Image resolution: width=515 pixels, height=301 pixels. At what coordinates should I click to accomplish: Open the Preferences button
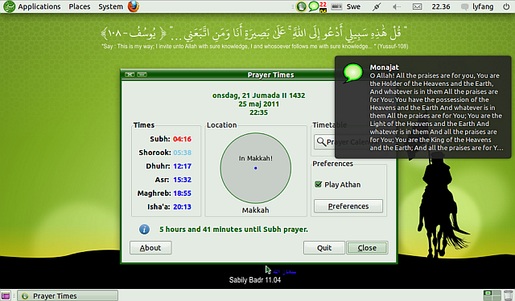[x=348, y=206]
